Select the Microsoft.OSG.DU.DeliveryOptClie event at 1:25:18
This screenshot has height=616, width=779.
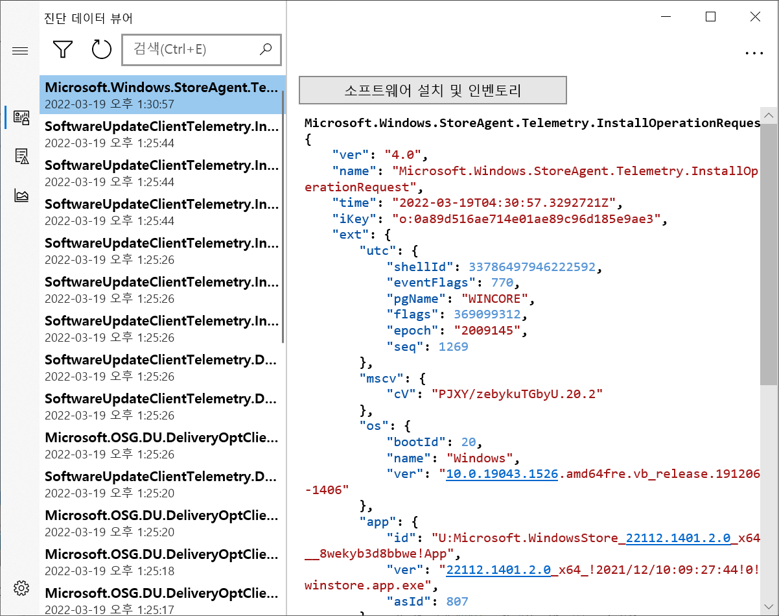click(162, 562)
